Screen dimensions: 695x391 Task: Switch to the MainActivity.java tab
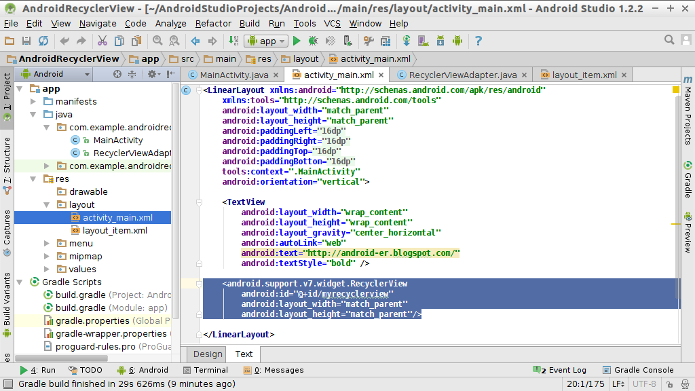pos(234,75)
